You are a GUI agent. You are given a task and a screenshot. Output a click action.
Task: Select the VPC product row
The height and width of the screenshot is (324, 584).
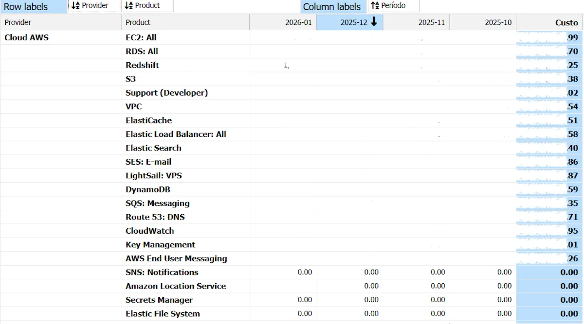click(x=134, y=106)
